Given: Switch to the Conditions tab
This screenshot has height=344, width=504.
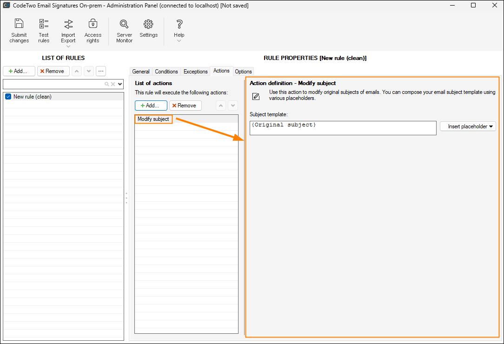Looking at the screenshot, I should click(x=166, y=72).
